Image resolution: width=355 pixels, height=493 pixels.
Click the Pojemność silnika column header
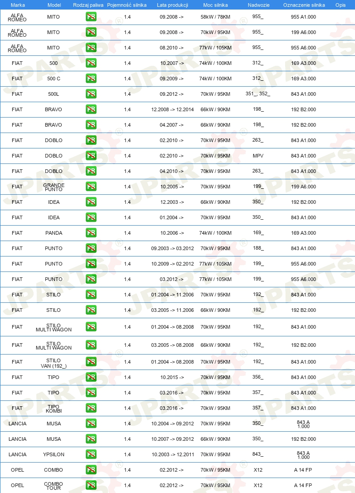tap(127, 5)
